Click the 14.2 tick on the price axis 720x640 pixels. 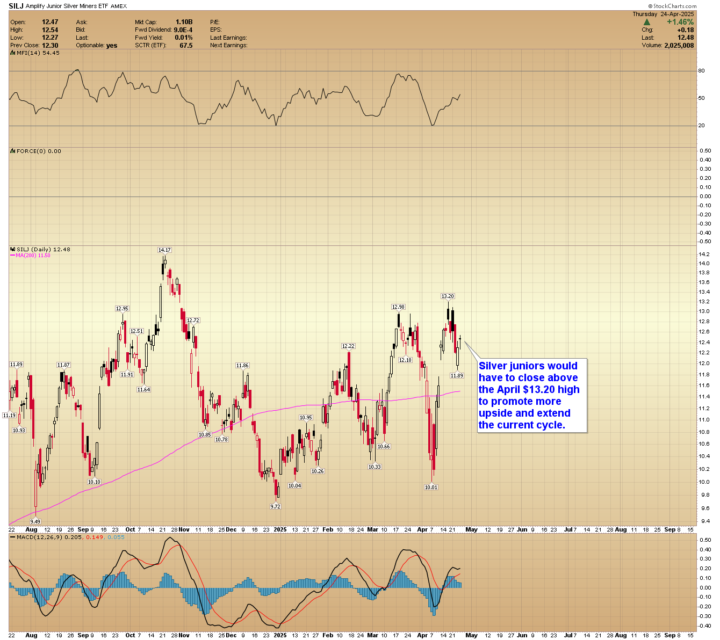point(703,254)
